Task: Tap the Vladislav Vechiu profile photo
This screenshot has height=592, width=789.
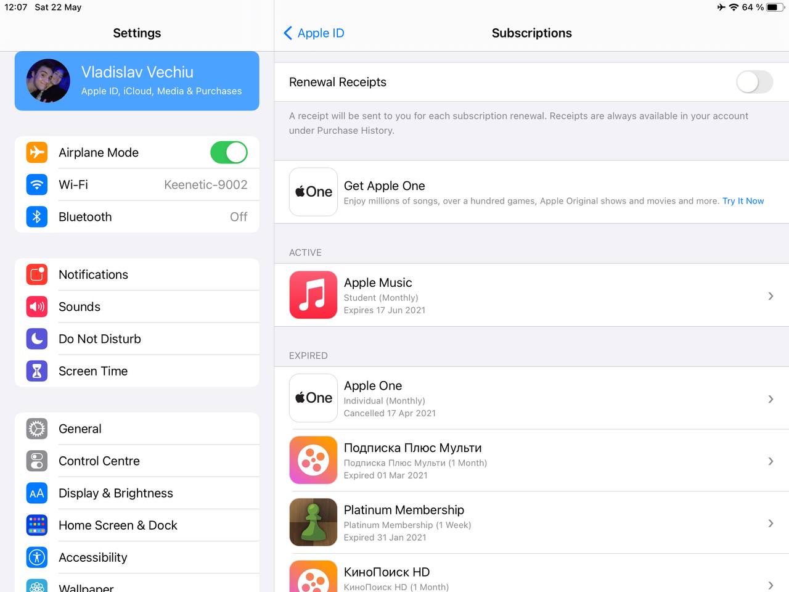Action: click(48, 81)
